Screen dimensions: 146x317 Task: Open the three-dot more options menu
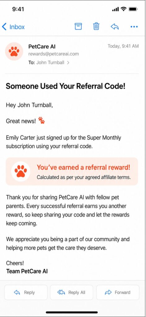(x=134, y=27)
